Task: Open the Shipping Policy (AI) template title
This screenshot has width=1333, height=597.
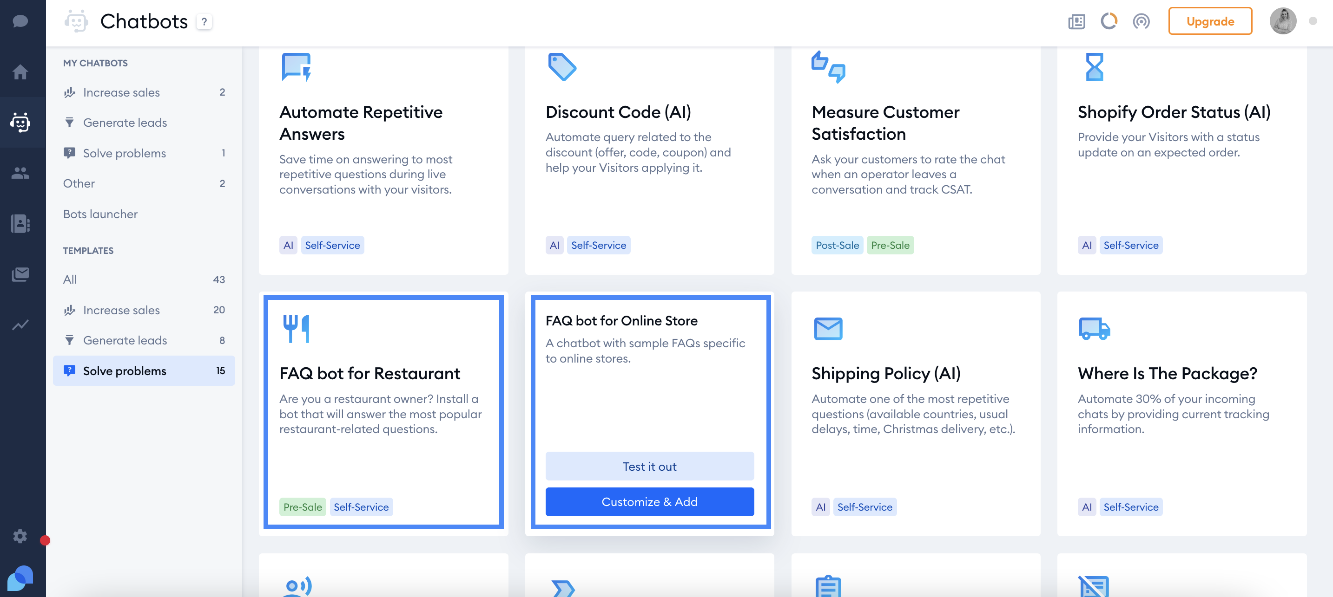Action: click(885, 373)
